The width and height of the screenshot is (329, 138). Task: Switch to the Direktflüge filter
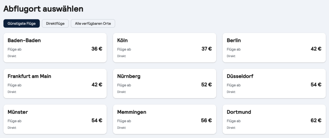(x=55, y=23)
